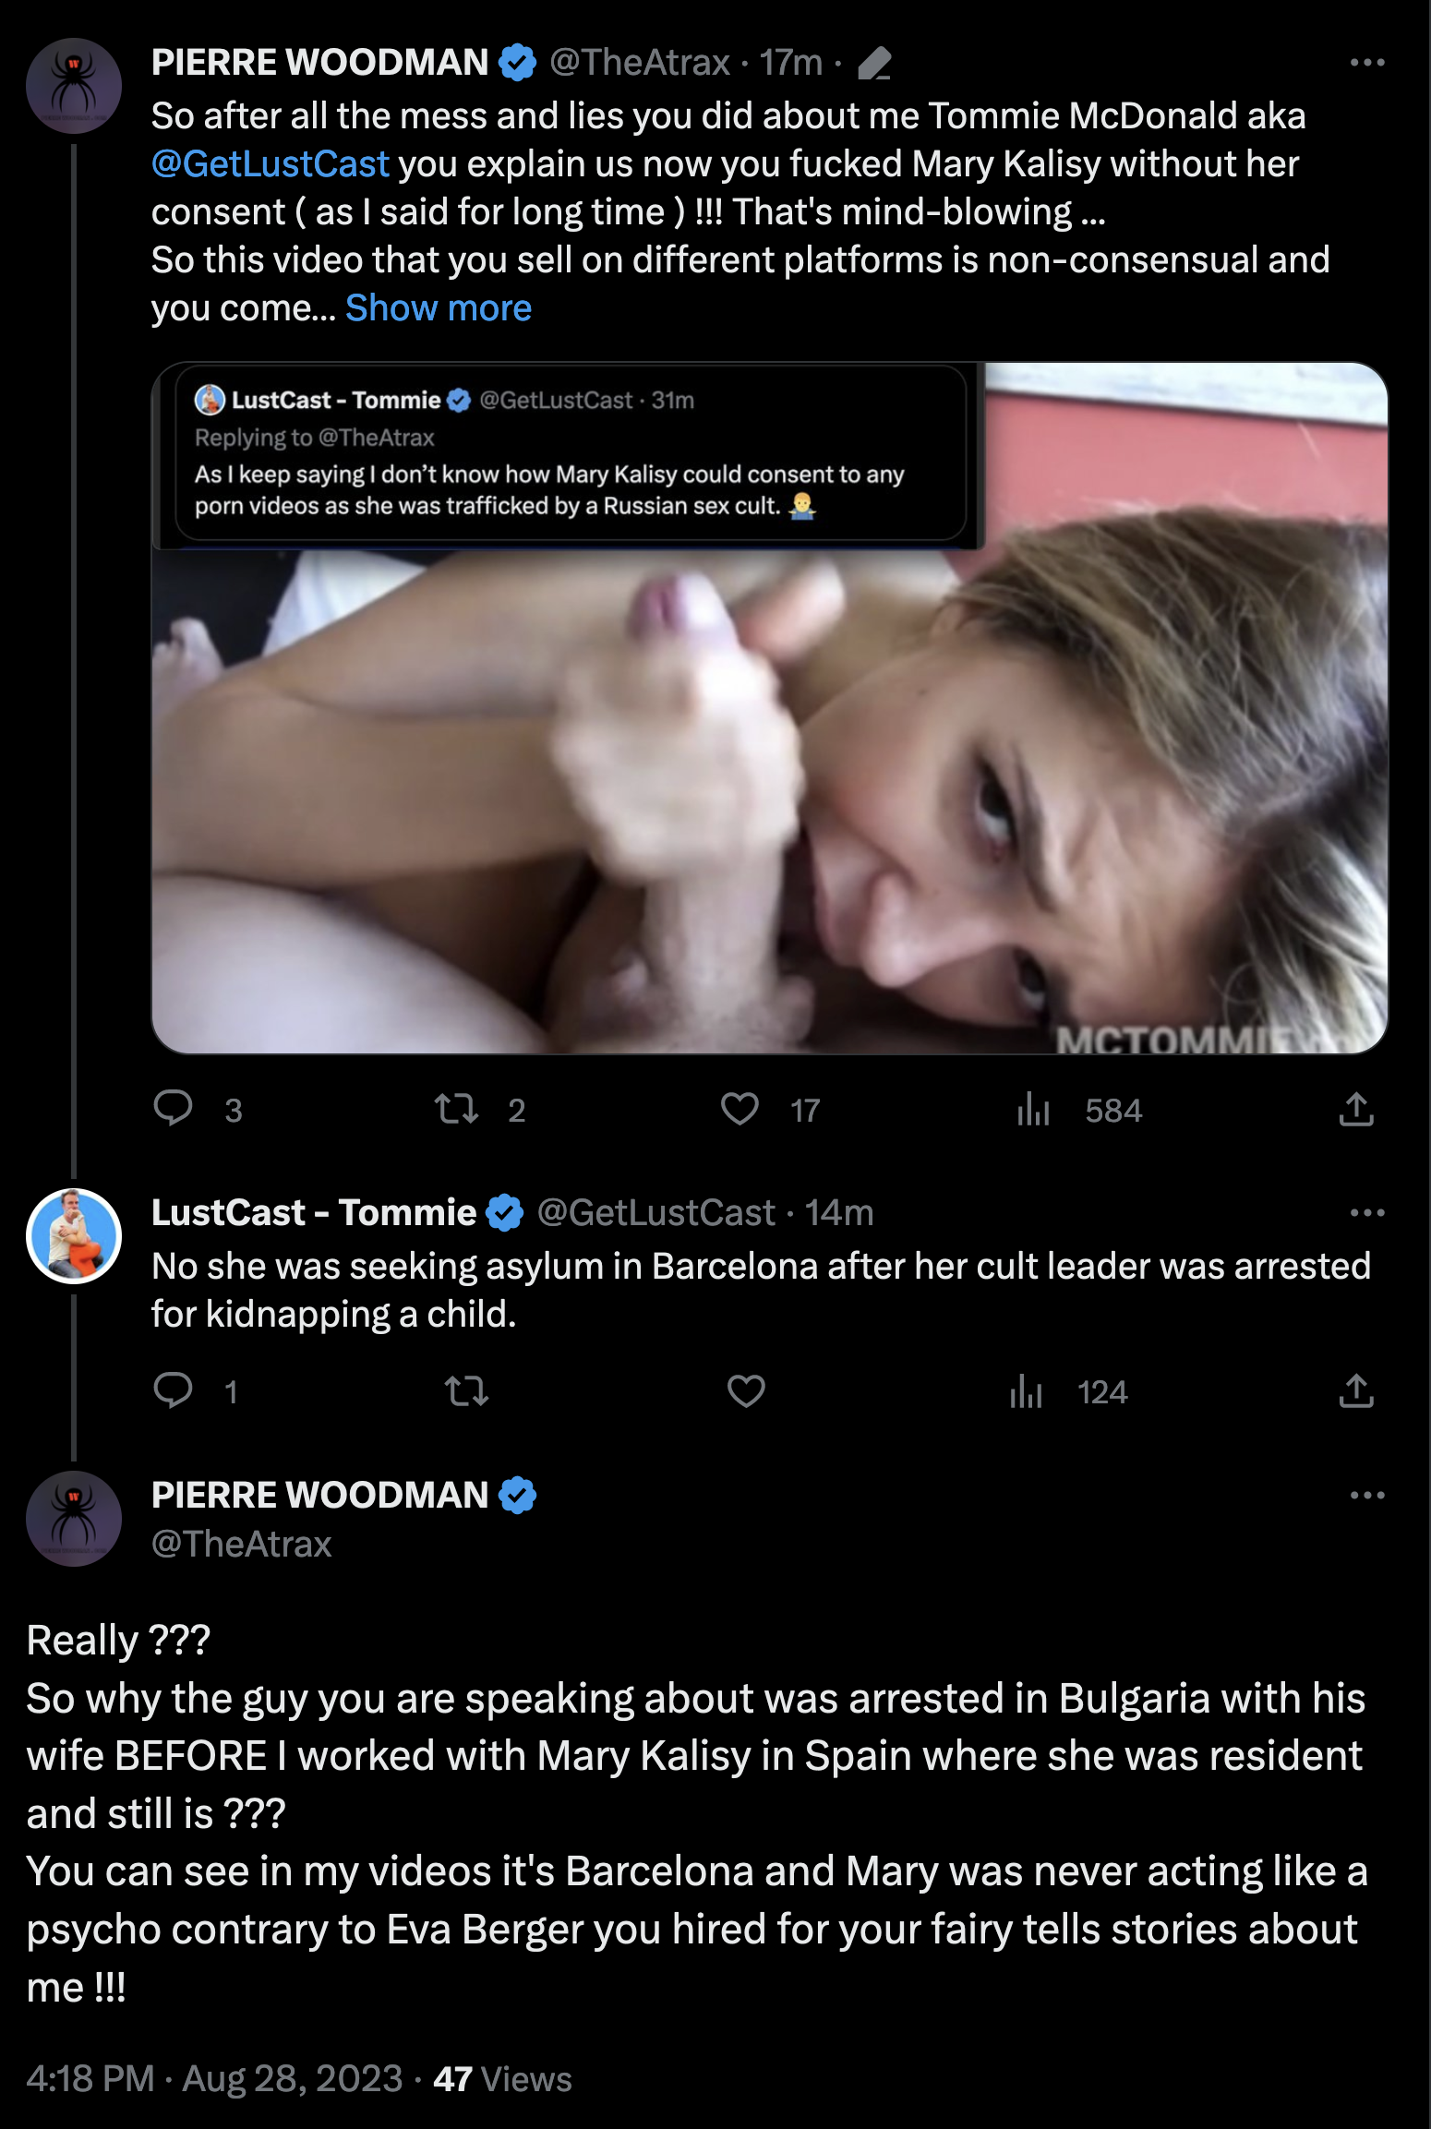Open more options on the bottom main tweet

pyautogui.click(x=1366, y=1496)
